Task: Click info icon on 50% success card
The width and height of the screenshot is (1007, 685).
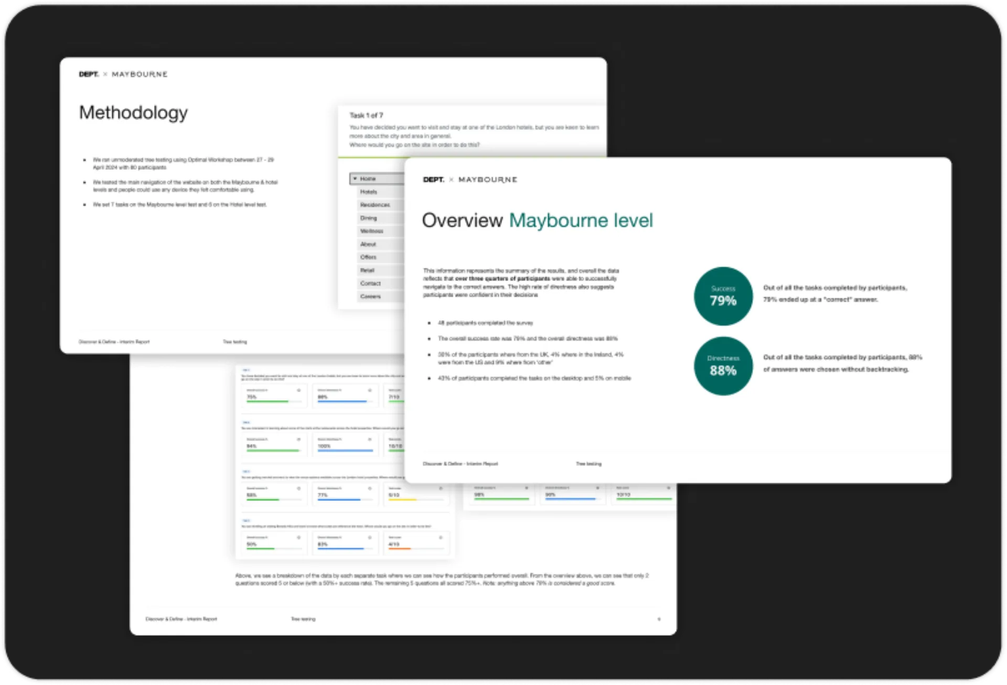Action: tap(299, 537)
